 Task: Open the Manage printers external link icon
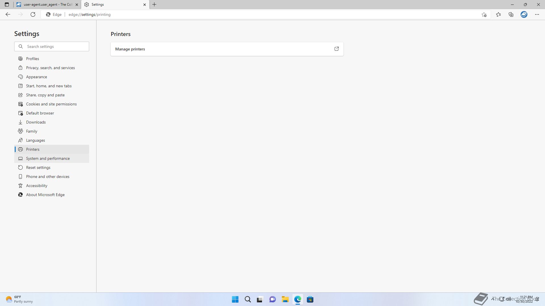pyautogui.click(x=336, y=49)
